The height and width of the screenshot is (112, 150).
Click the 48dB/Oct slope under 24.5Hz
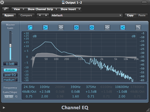pyautogui.click(x=29, y=92)
